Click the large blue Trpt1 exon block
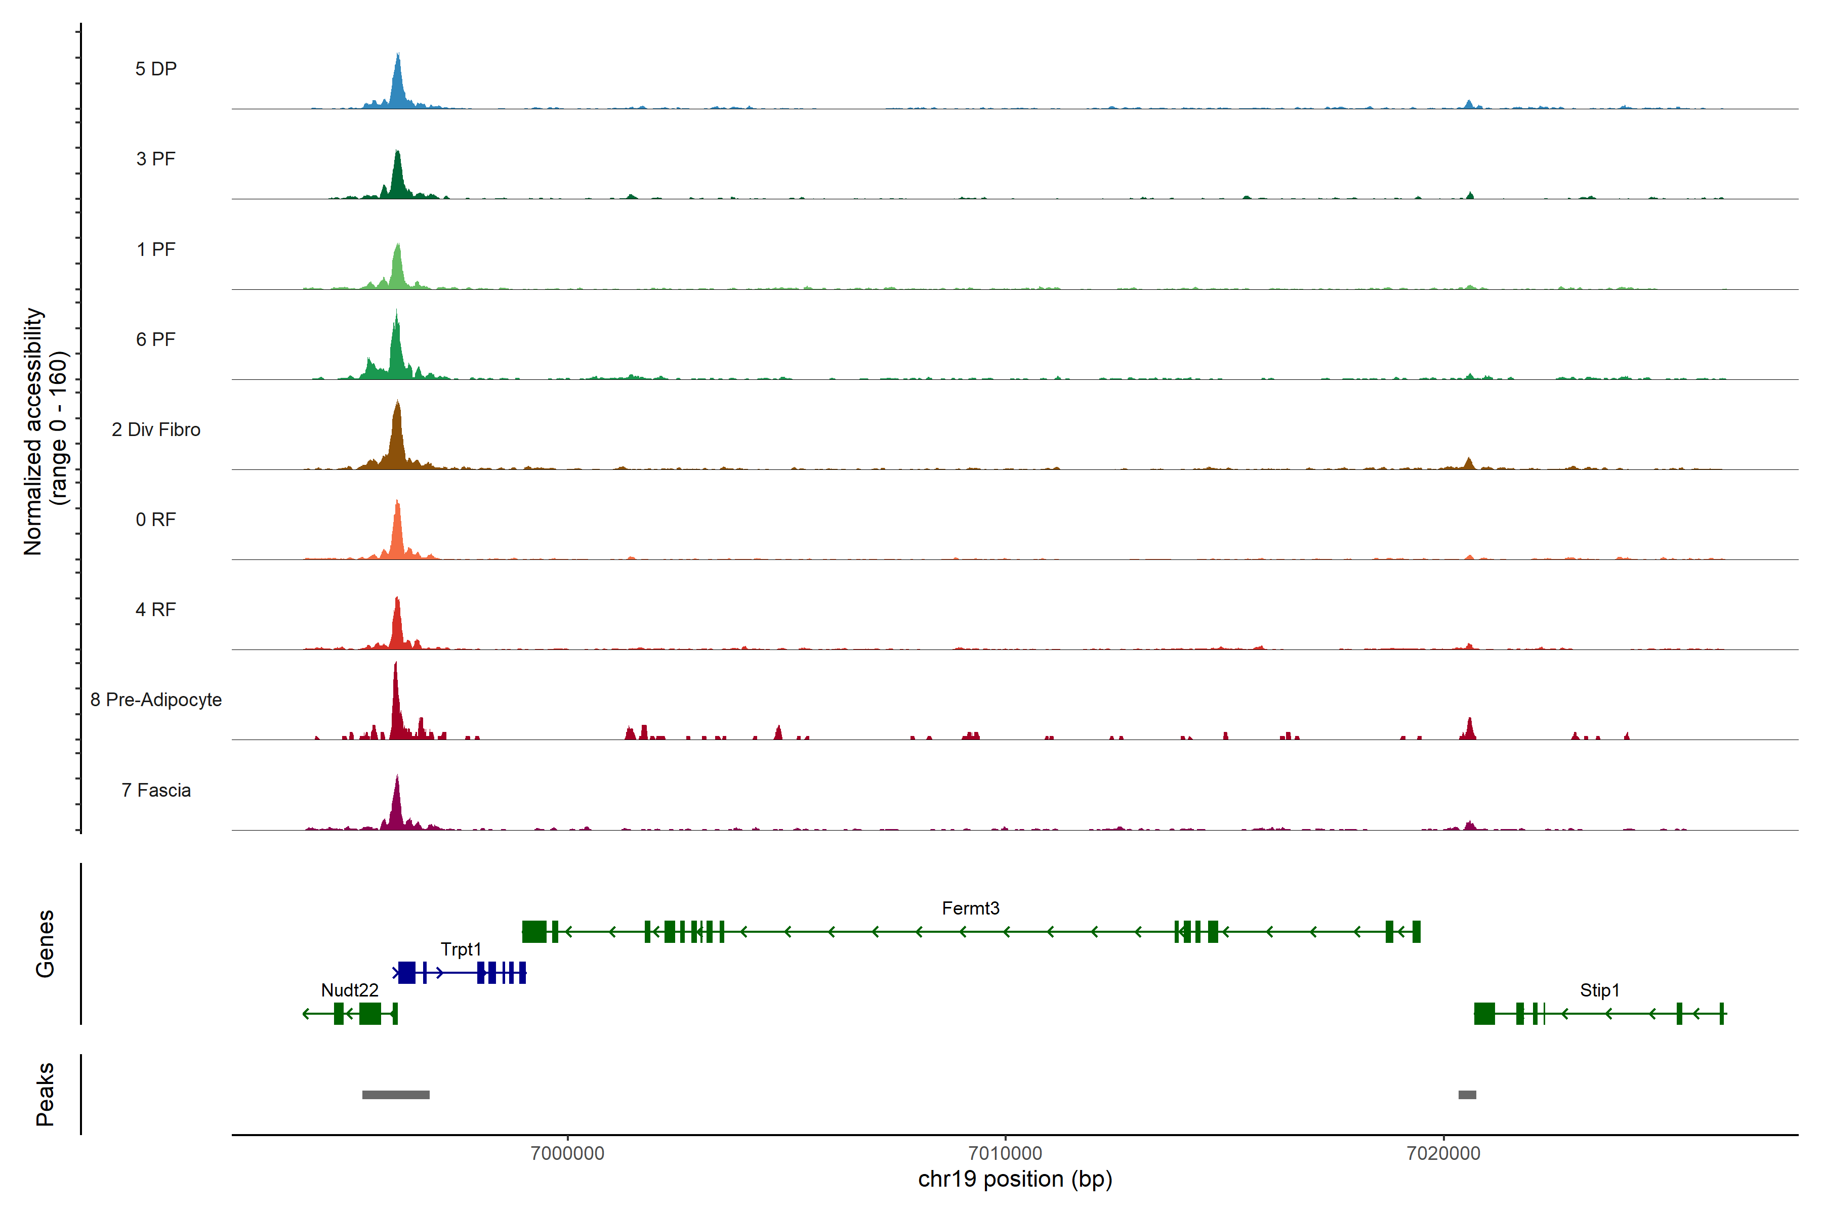Screen dimensions: 1822x1214 (x=407, y=972)
